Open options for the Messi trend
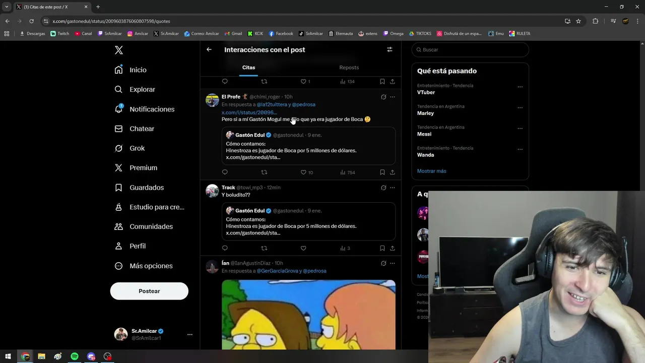 coord(520,129)
